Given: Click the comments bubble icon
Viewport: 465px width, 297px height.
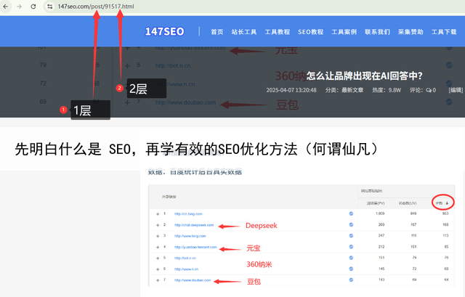Looking at the screenshot, I should pos(430,90).
